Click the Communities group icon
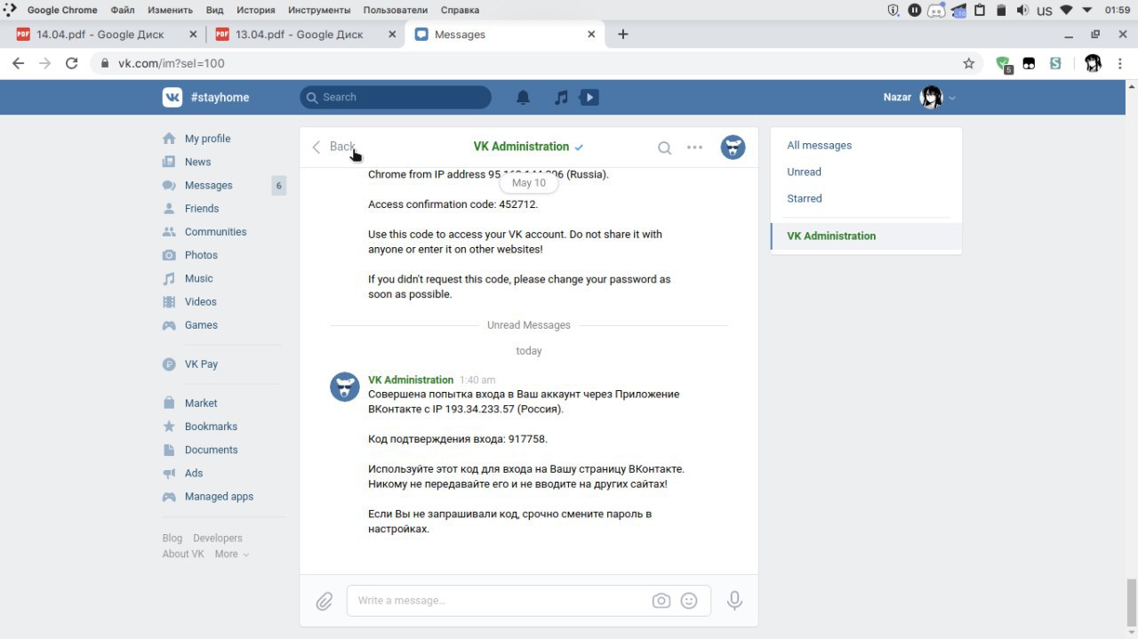Screen dimensions: 1138x639 pyautogui.click(x=169, y=231)
